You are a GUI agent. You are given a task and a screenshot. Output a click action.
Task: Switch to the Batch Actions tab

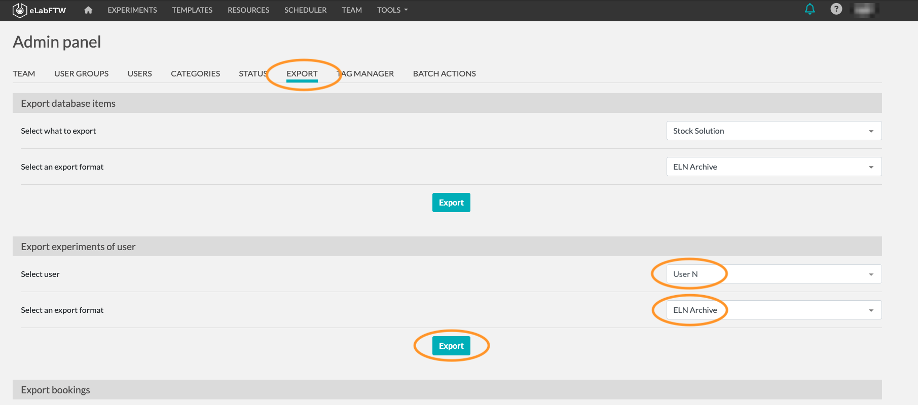click(444, 74)
